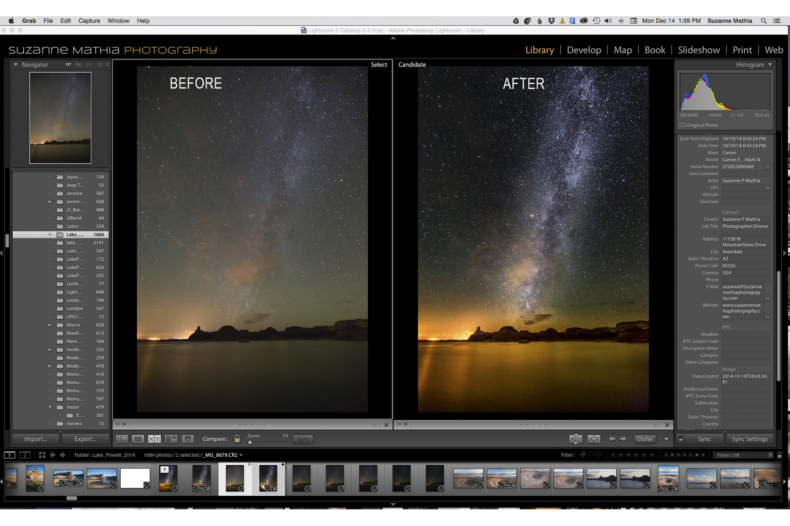This screenshot has height=526, width=790.
Task: Select the next photo arrow in Compare toolbar
Action: click(623, 439)
